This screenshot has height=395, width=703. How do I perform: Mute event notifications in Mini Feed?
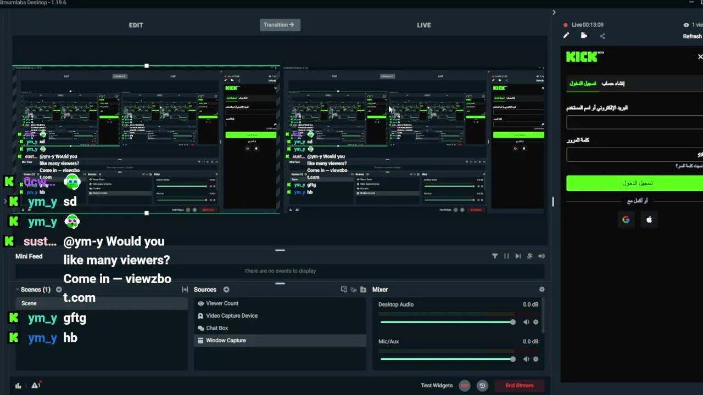click(529, 256)
